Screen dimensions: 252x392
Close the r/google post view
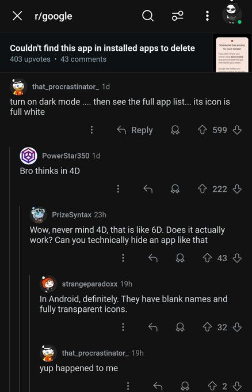17,16
